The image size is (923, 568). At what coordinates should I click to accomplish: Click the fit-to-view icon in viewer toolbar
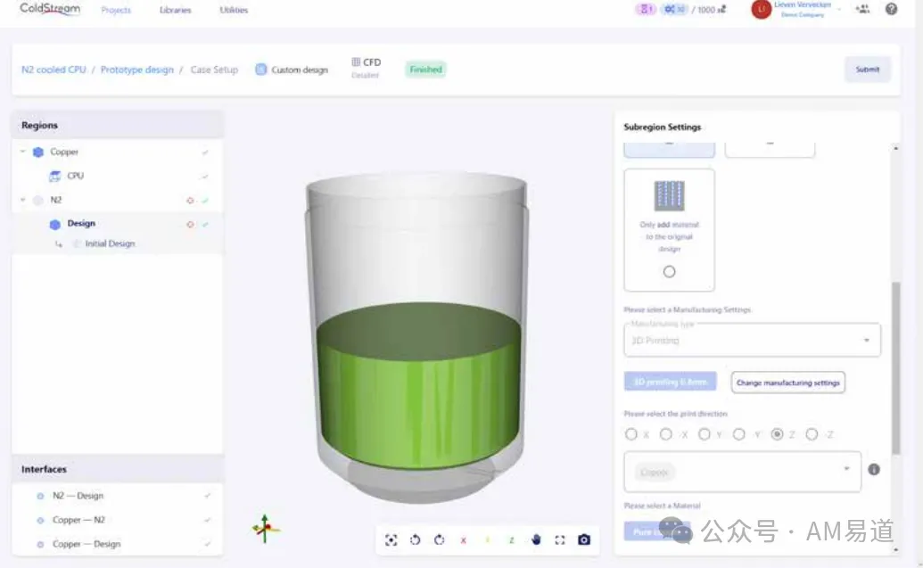[x=391, y=539]
